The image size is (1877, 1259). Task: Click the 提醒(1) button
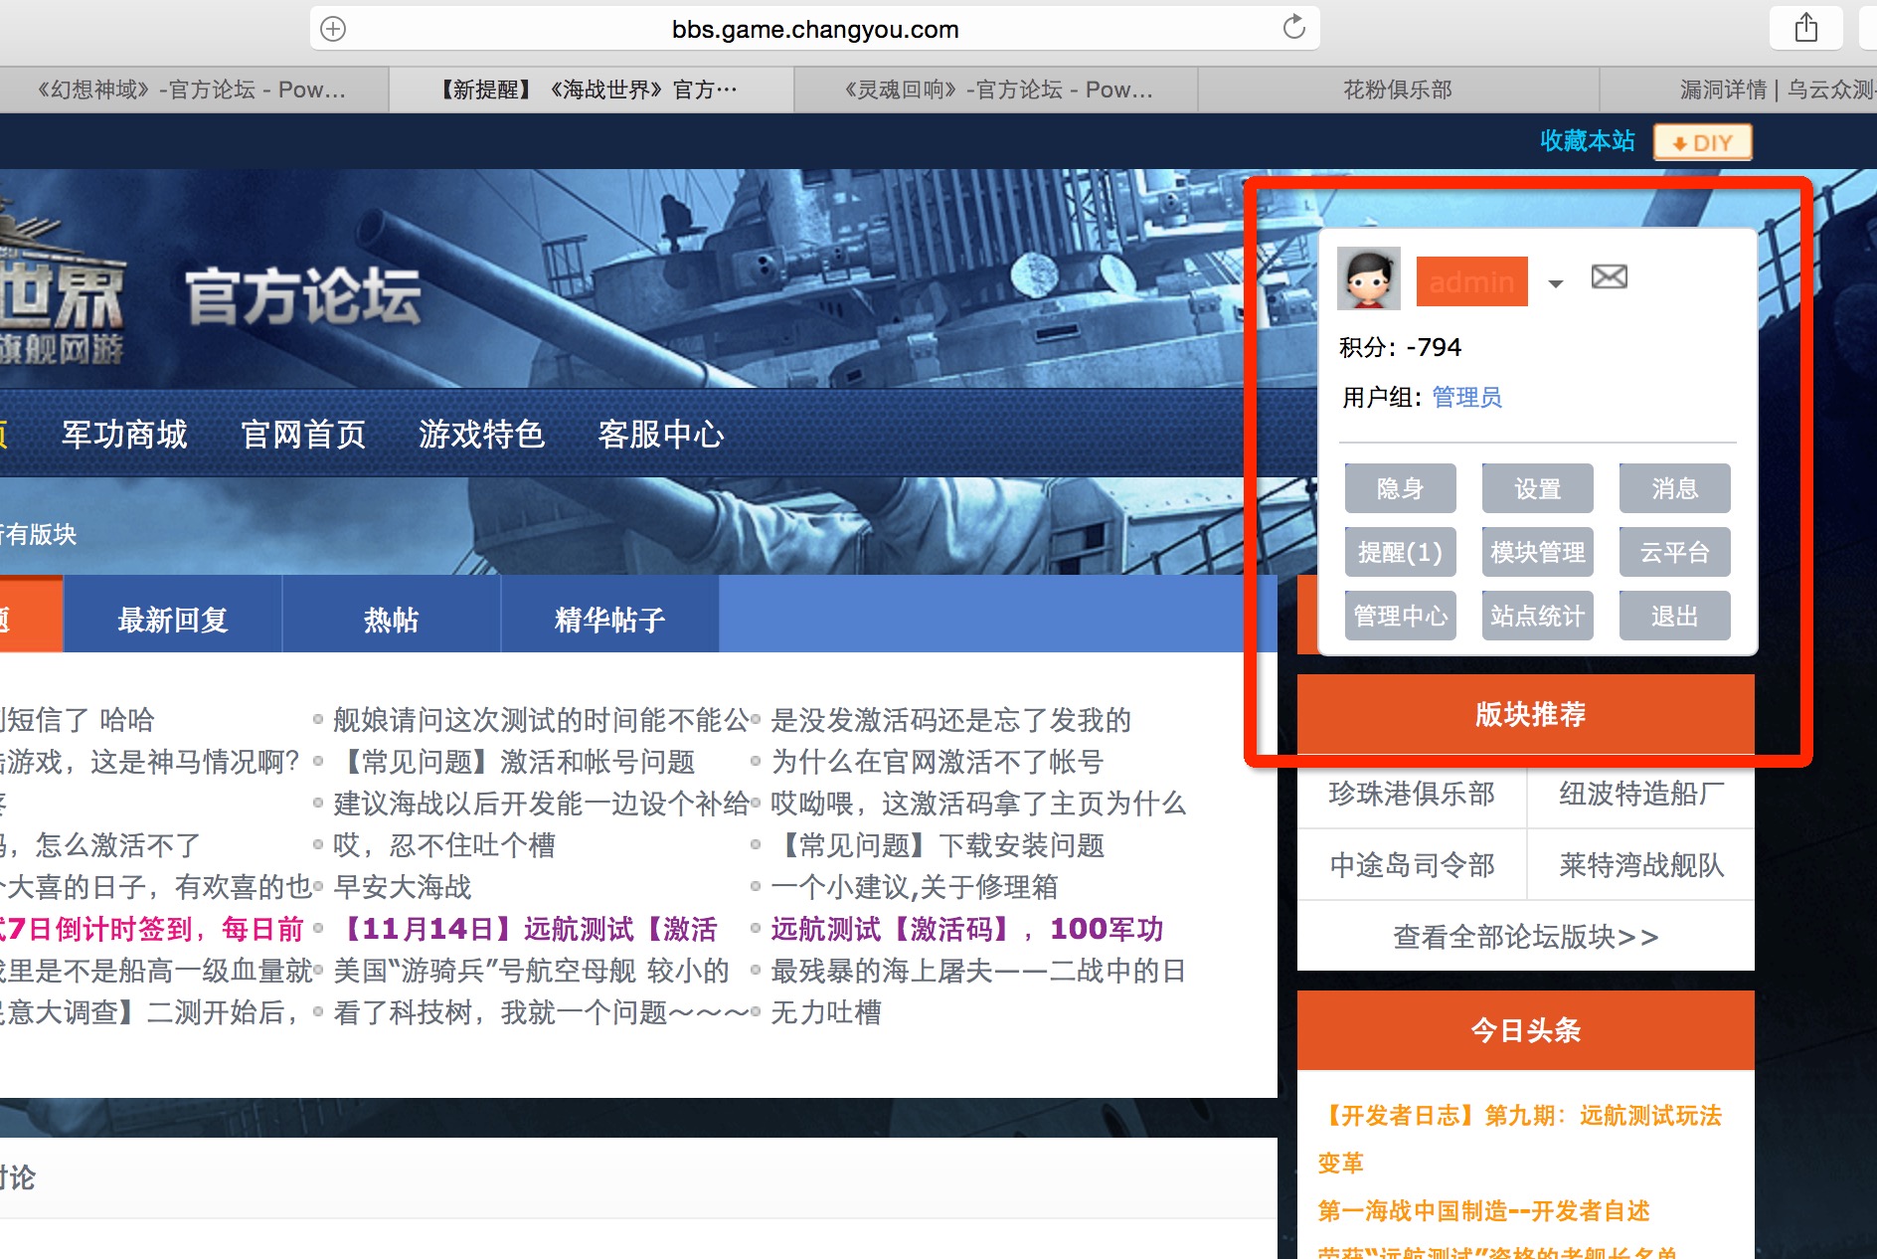click(x=1401, y=552)
